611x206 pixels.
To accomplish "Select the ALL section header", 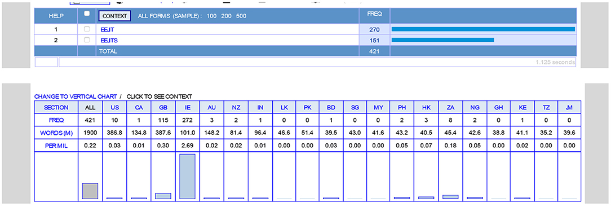I will [90, 107].
